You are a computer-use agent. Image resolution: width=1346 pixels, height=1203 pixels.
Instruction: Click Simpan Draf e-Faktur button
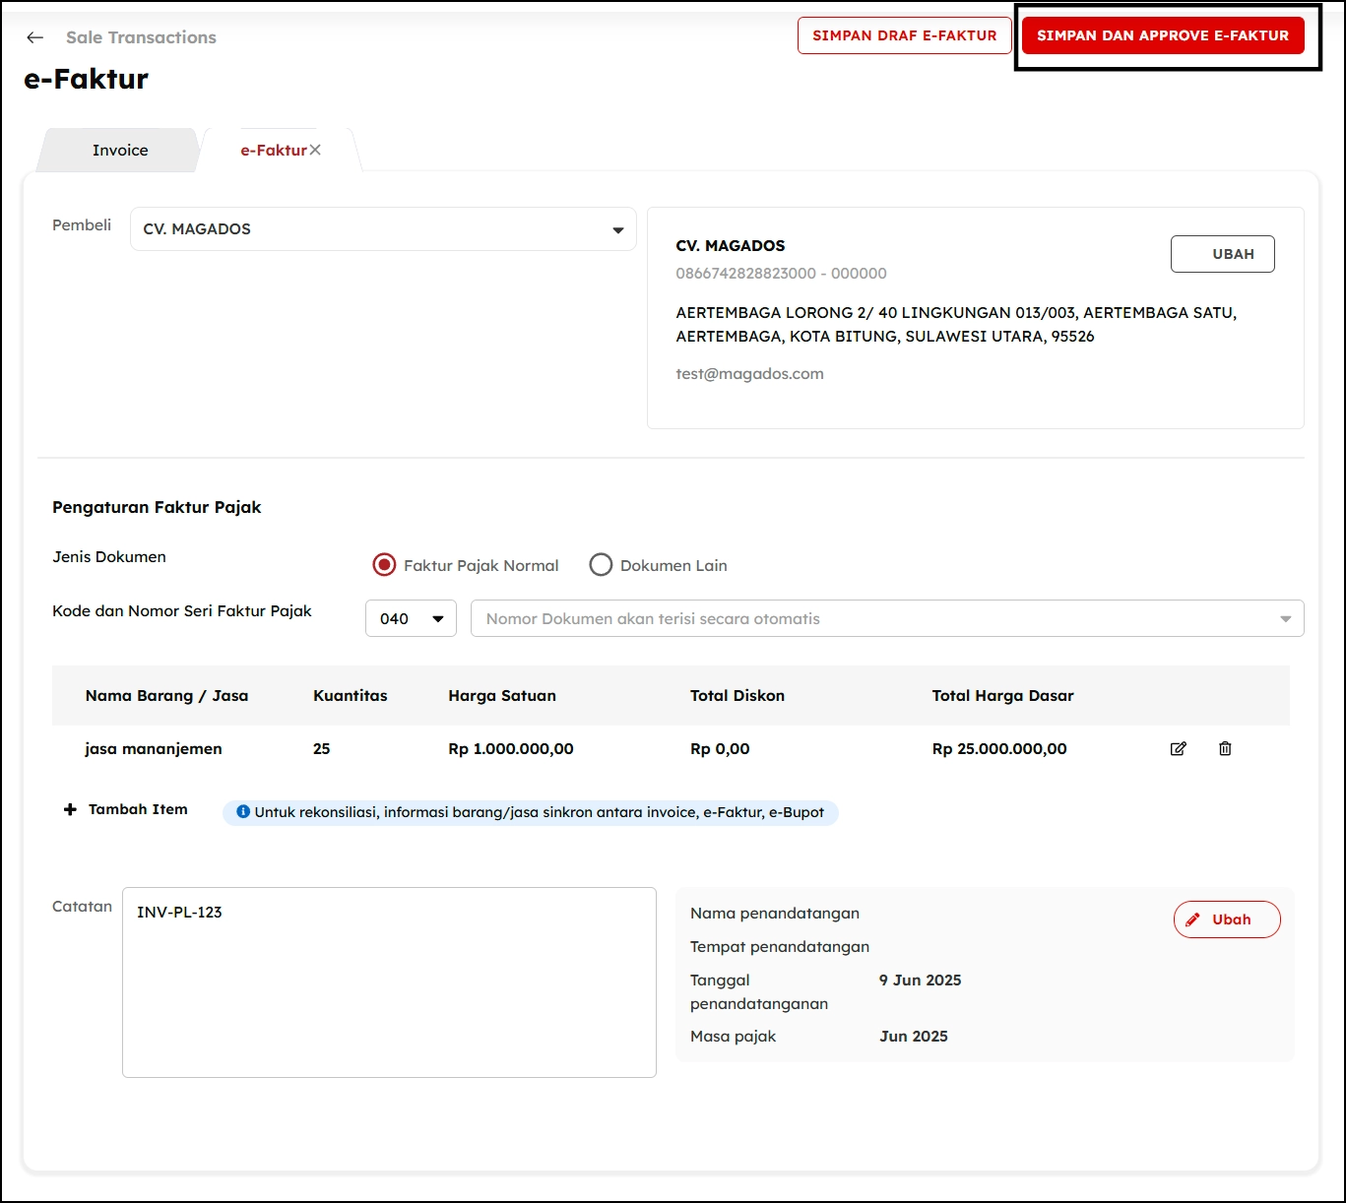coord(905,35)
